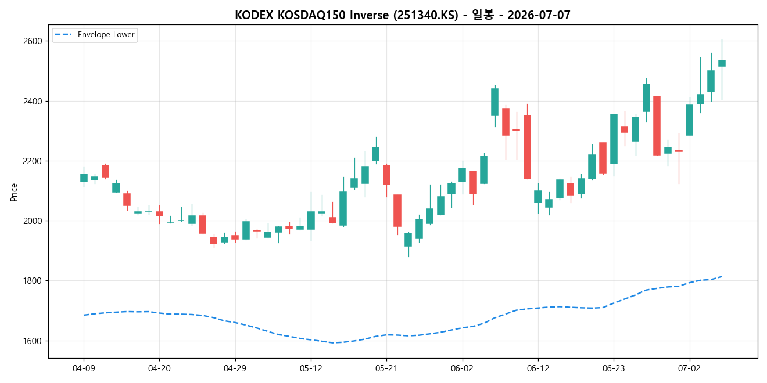Click the 2200 y-axis tick label
Image resolution: width=767 pixels, height=383 pixels.
coord(34,161)
